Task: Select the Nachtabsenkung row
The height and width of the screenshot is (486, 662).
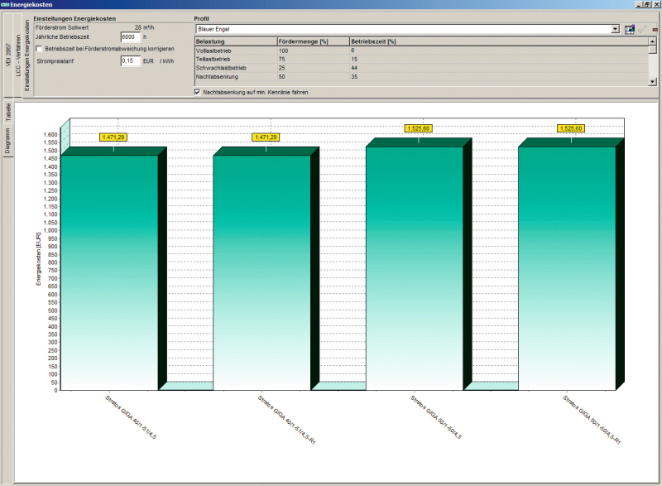Action: coord(421,76)
